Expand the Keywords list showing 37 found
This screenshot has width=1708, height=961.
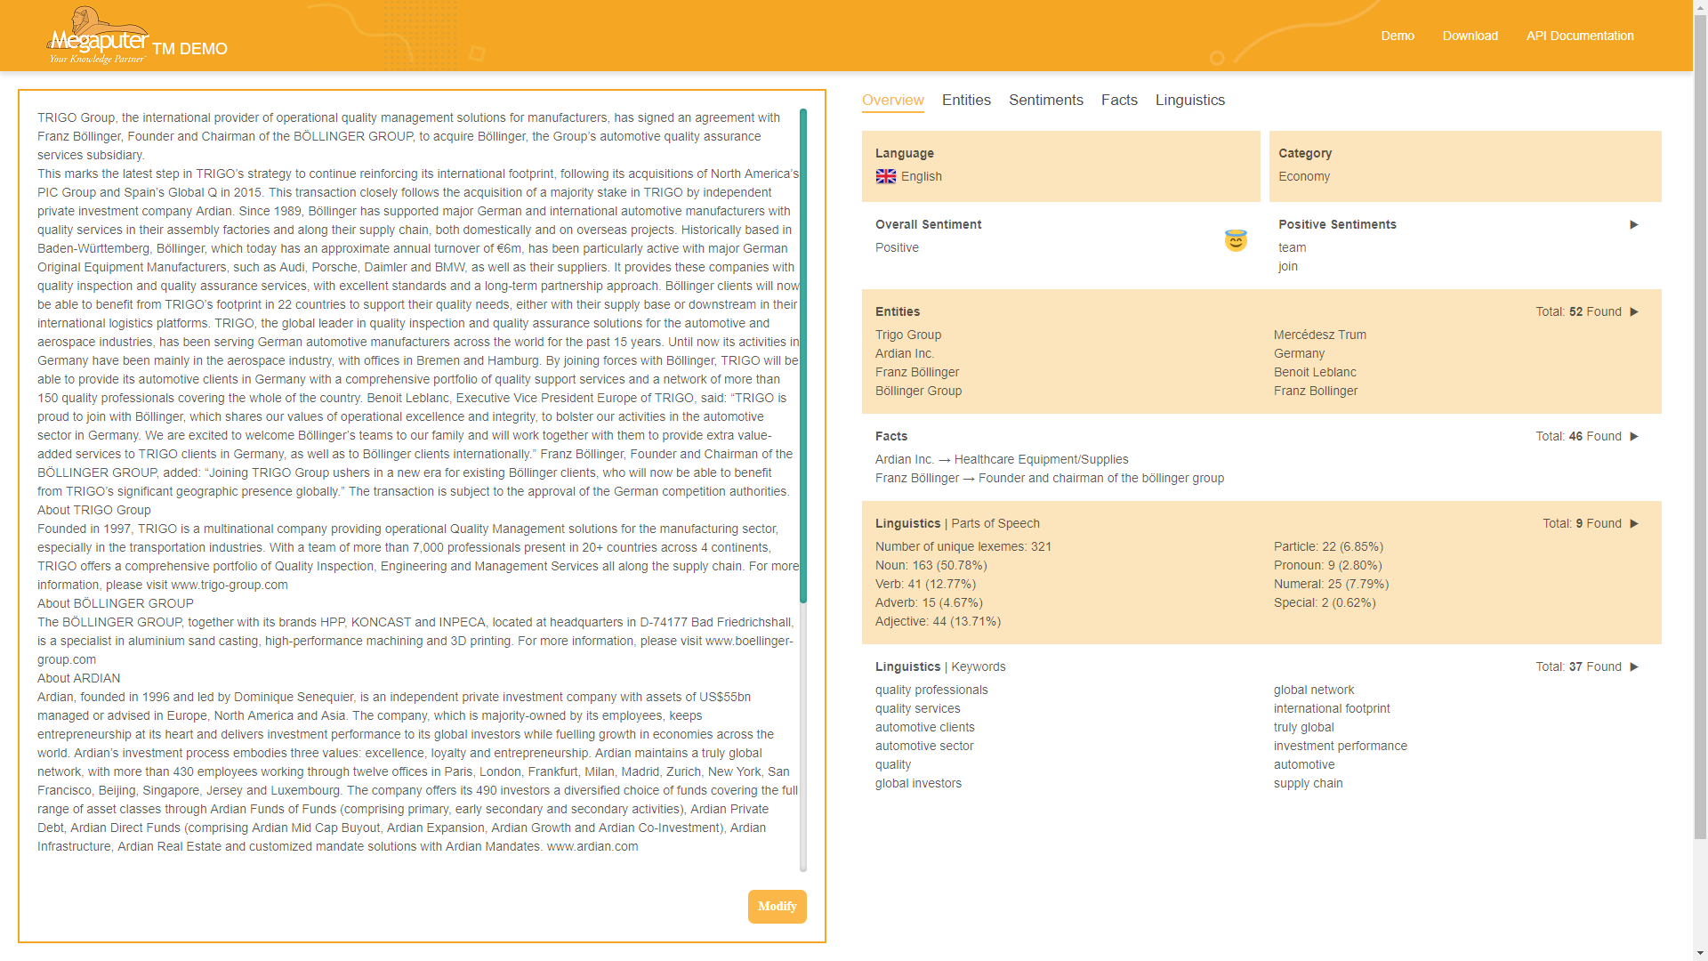(x=1635, y=666)
